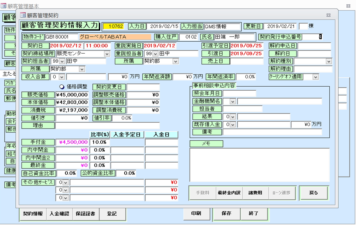
Task: Click the 11:00:00 time field
Action: [x=97, y=46]
